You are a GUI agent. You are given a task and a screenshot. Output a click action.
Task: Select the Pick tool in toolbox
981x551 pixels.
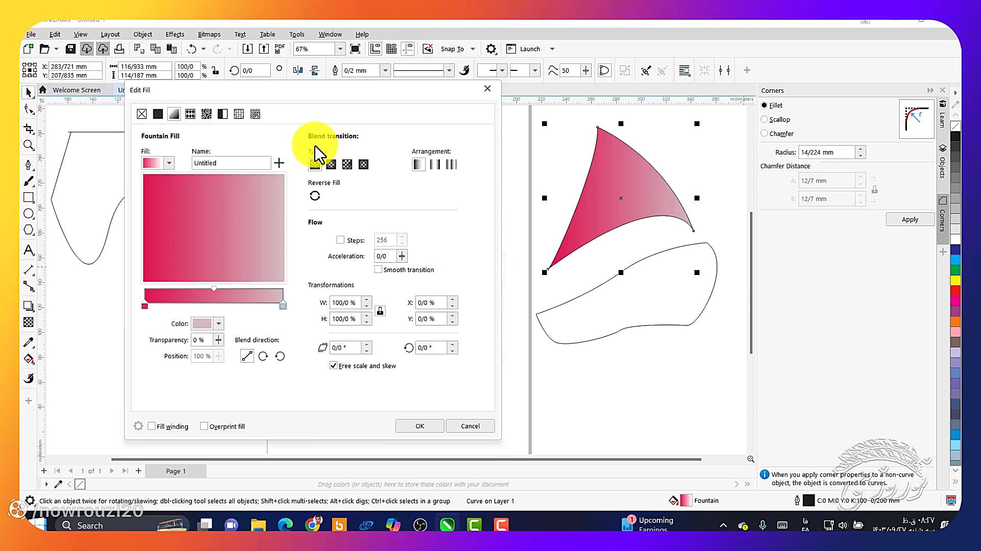pyautogui.click(x=29, y=92)
